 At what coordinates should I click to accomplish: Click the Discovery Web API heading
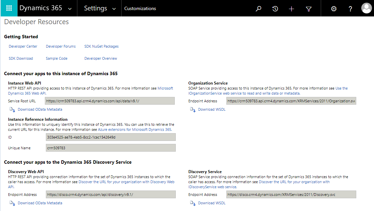tap(26, 171)
